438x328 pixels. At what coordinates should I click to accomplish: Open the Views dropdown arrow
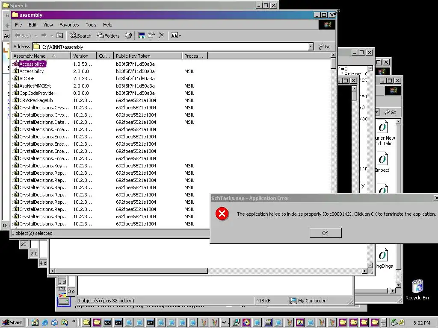180,36
